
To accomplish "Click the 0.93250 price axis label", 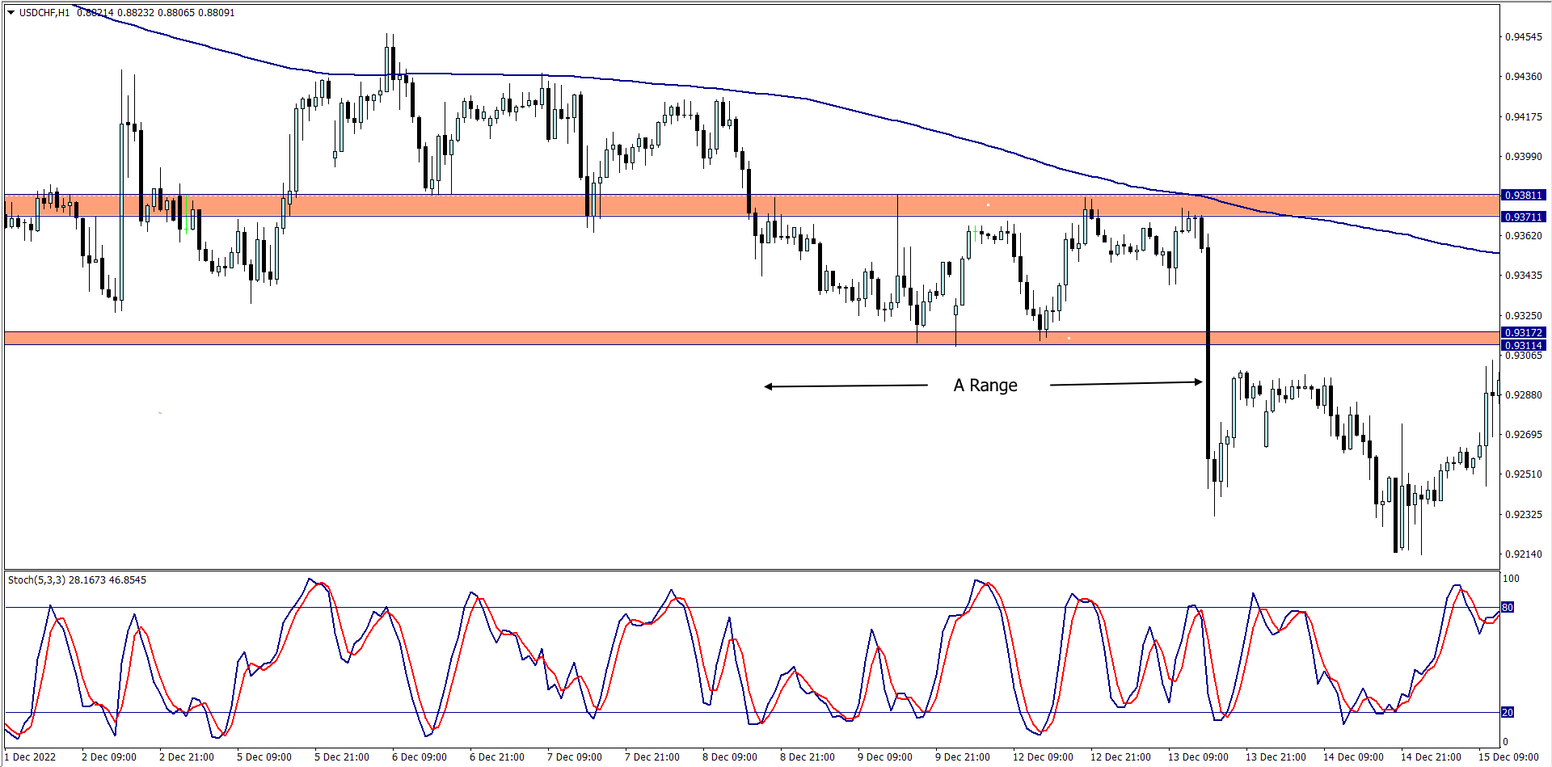I will click(x=1524, y=316).
